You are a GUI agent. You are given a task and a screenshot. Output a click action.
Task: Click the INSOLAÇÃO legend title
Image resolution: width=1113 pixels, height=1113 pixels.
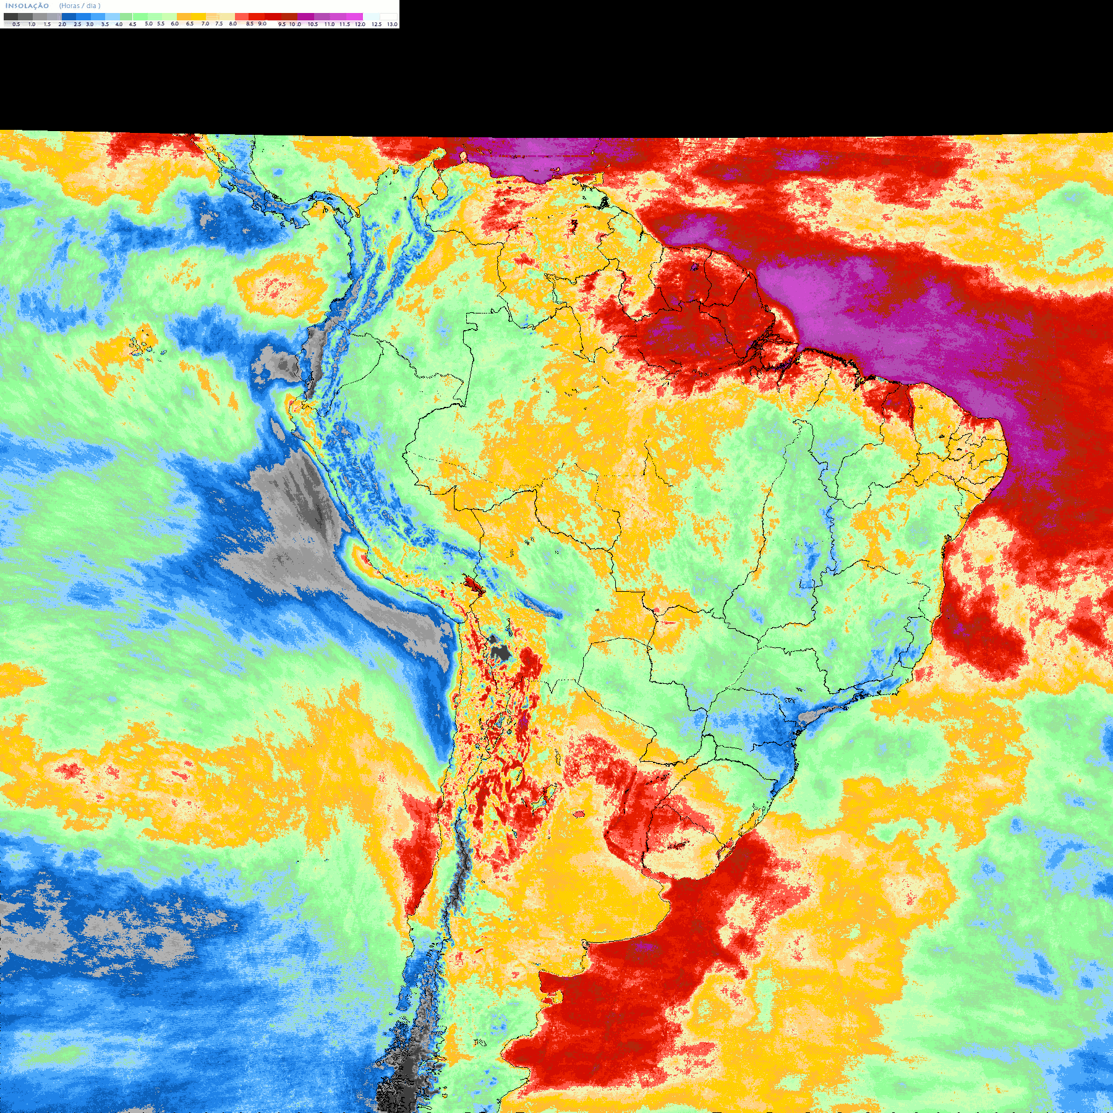tap(27, 6)
